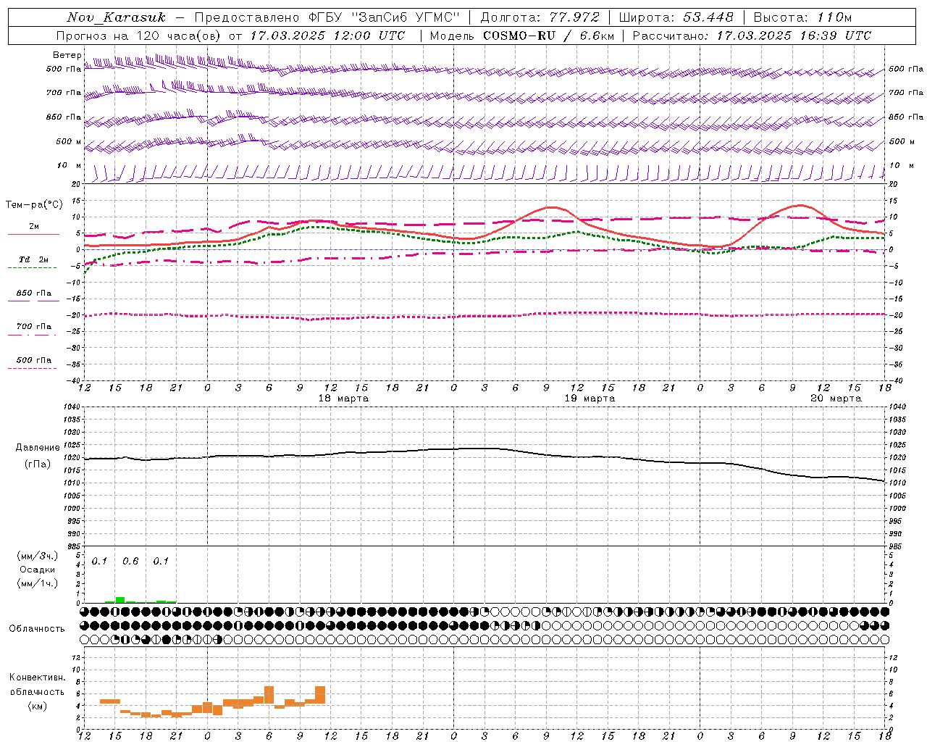
Task: Select the Тем-ра(°C) temperature axis title
Action: (34, 205)
